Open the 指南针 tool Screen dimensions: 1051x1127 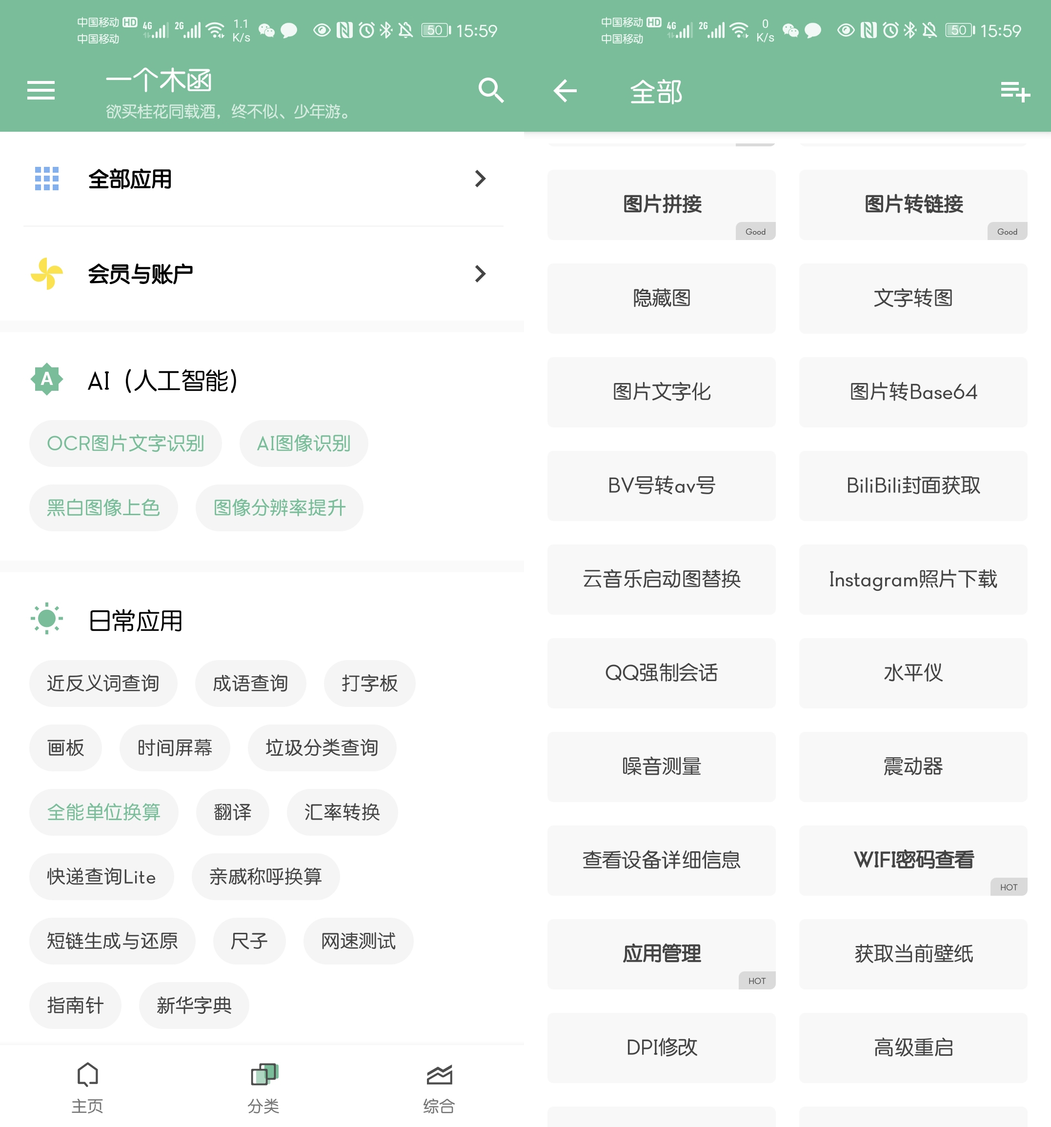coord(75,1005)
